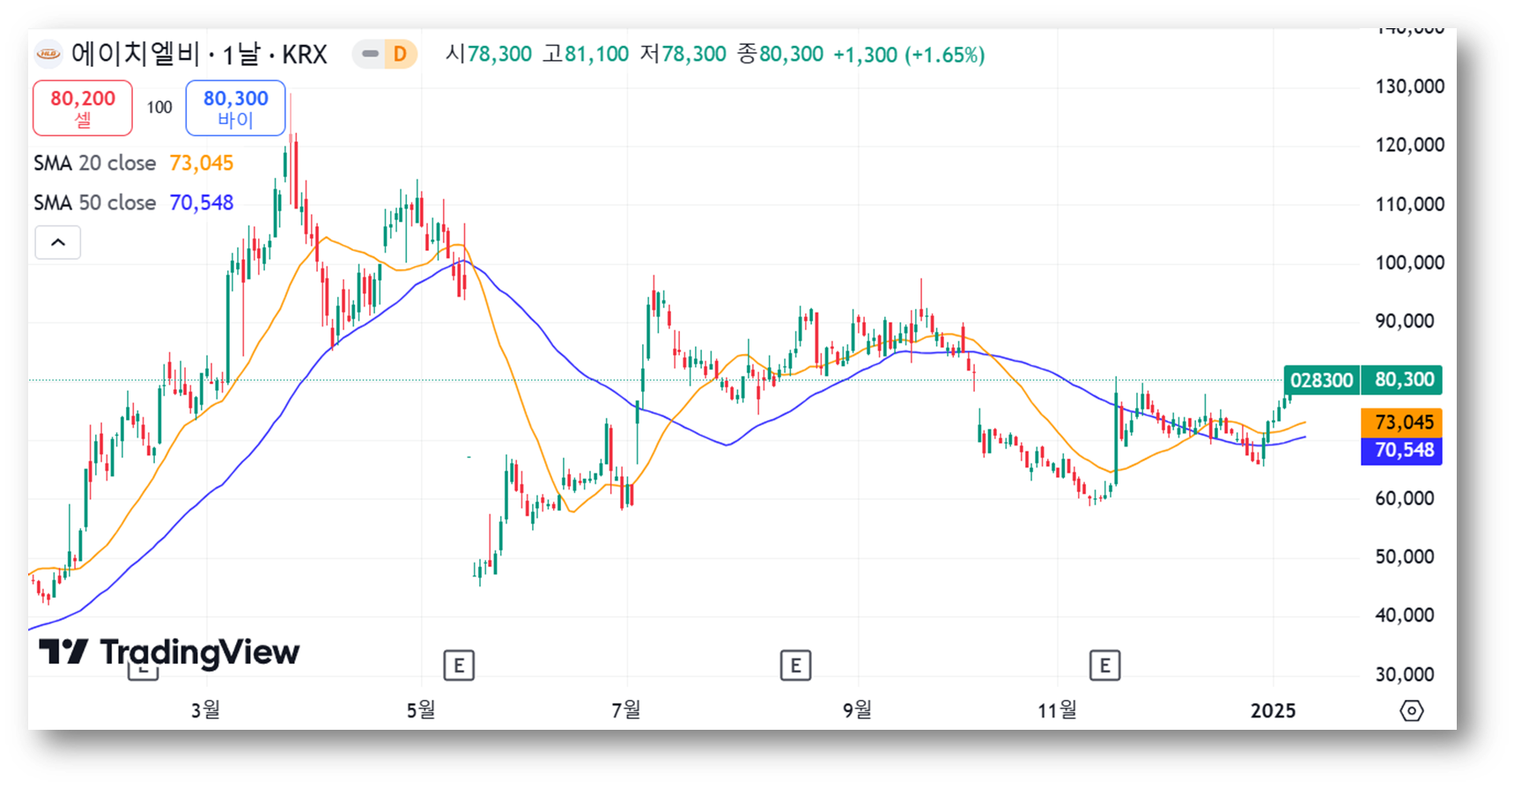Viewport: 1514px width, 787px height.
Task: Click the 11월 time axis label
Action: click(1057, 710)
